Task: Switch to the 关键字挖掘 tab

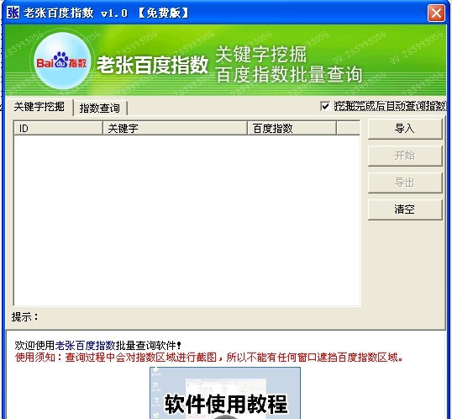Action: coord(39,107)
